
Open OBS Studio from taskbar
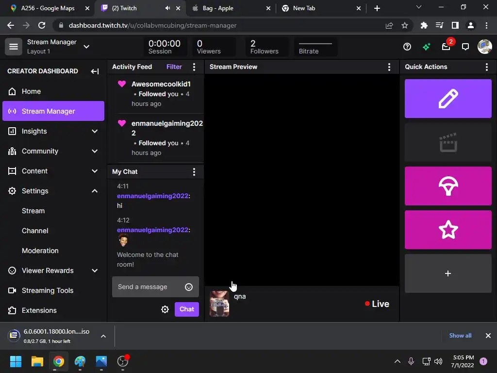[x=123, y=361]
